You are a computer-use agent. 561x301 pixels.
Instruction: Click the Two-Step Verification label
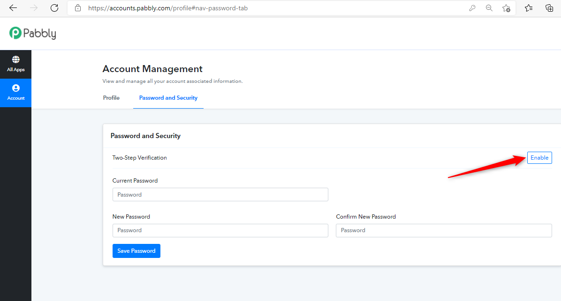coord(139,158)
